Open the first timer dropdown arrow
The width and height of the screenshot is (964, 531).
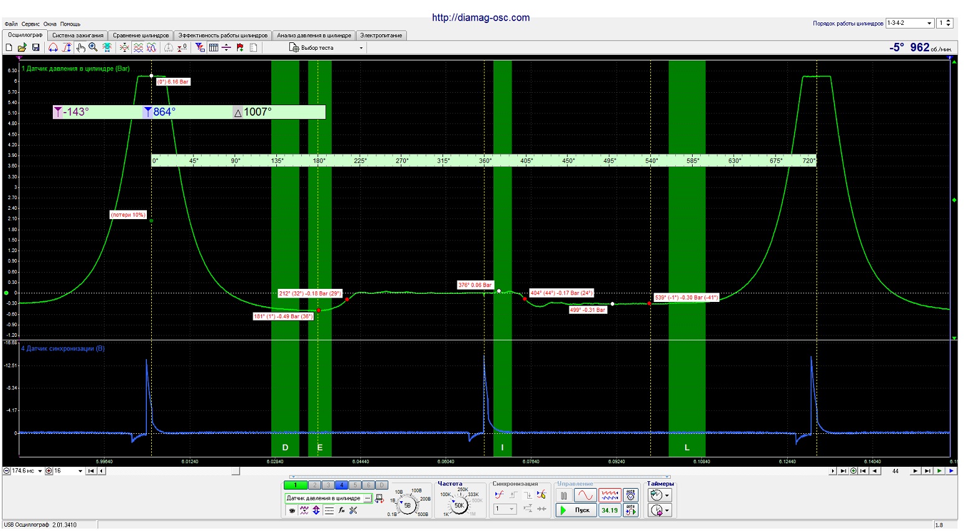tap(667, 496)
